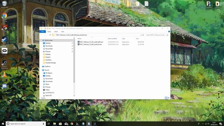Screen dimensions: 224x126
Task: Go up one folder level
Action: [x=50, y=35]
